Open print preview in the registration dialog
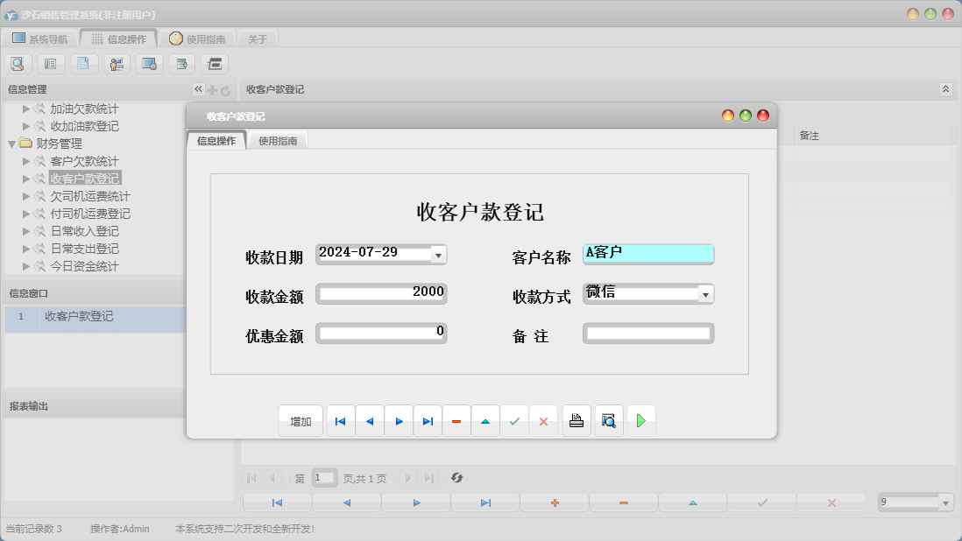This screenshot has height=541, width=962. 609,420
